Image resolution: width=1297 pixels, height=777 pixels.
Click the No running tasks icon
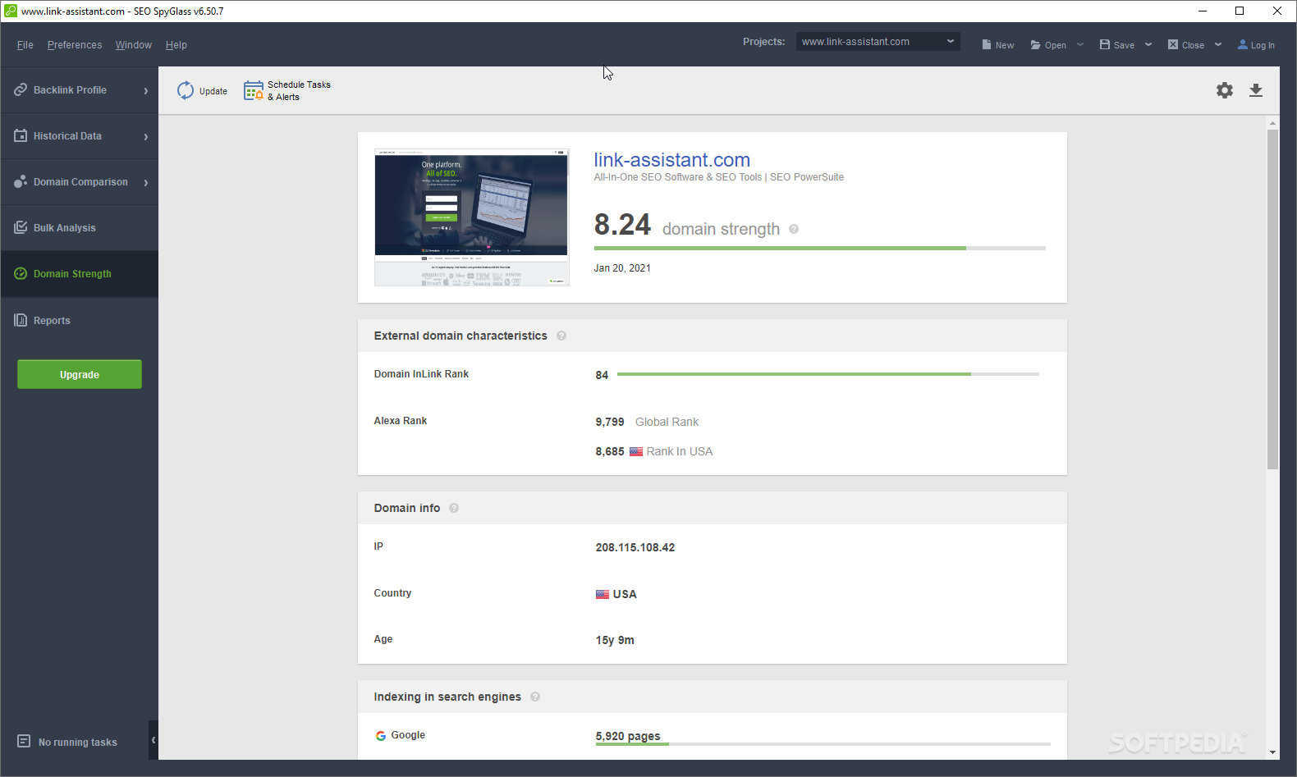tap(24, 741)
